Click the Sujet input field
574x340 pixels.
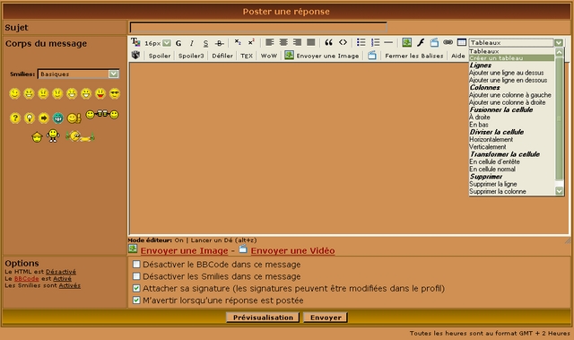coord(258,28)
